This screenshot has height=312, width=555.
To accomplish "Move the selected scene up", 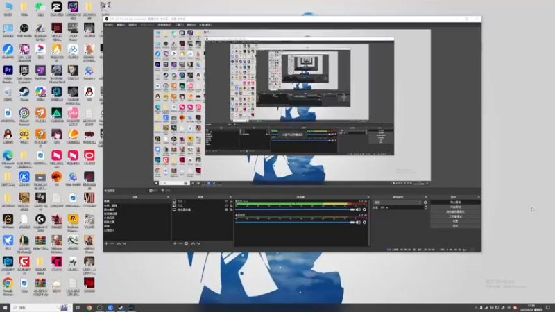I will pyautogui.click(x=119, y=244).
